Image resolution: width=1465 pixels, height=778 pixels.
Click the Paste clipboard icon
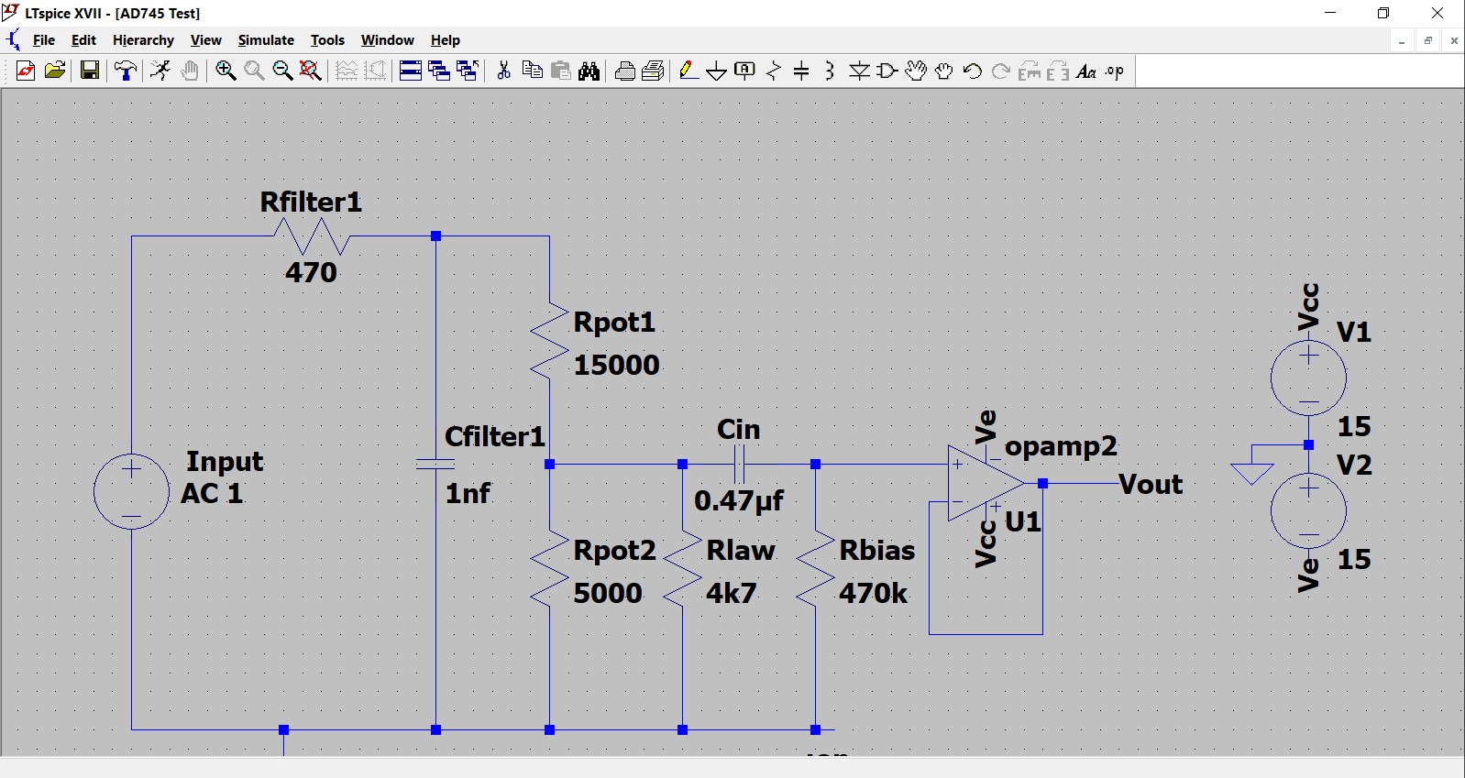561,71
